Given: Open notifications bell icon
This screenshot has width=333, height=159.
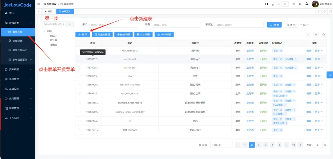Looking at the screenshot, I should [x=307, y=4].
